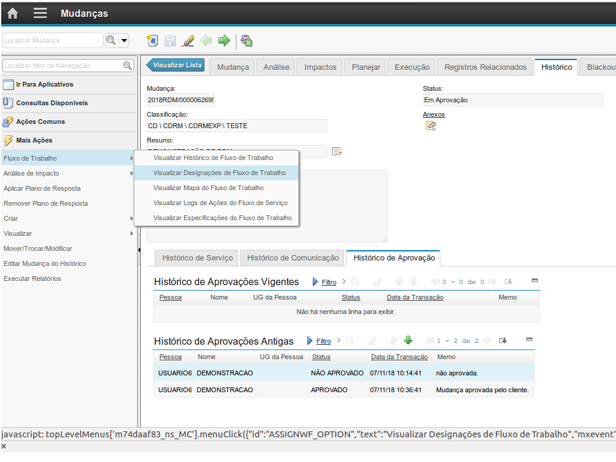Expand the Visualizar submenu

[132, 233]
